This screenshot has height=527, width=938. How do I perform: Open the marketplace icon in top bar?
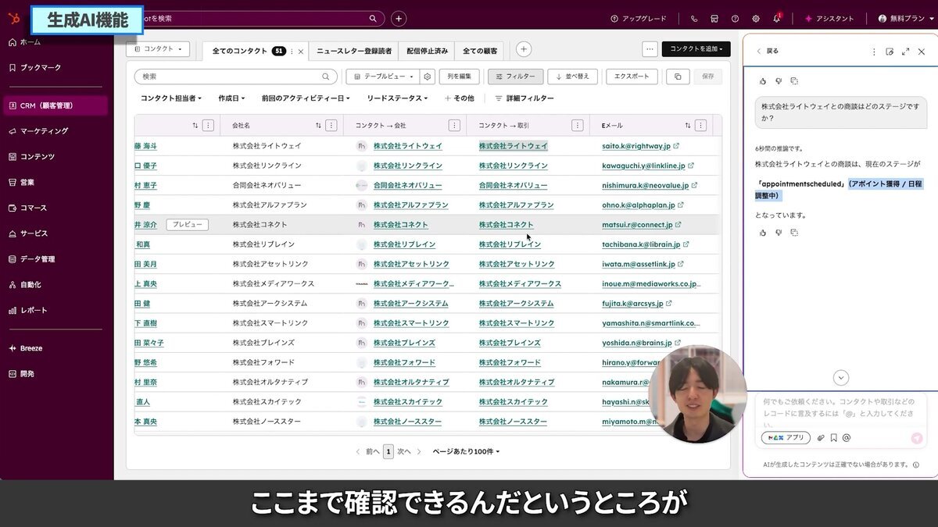(714, 18)
